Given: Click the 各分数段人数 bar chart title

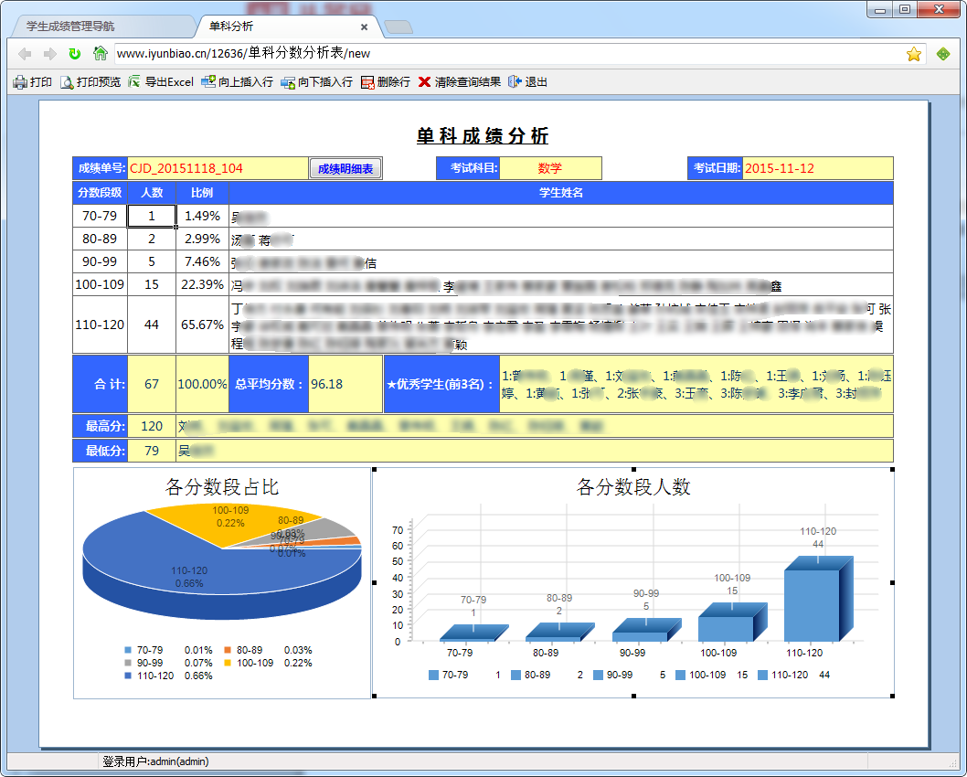Looking at the screenshot, I should click(633, 487).
